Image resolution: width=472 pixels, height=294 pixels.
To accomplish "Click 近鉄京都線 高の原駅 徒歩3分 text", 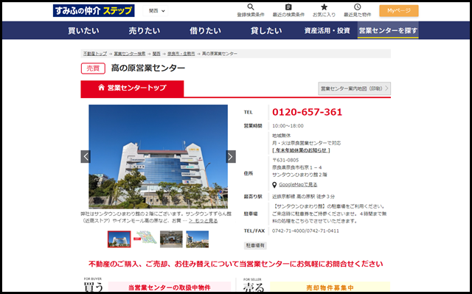I will [x=303, y=197].
